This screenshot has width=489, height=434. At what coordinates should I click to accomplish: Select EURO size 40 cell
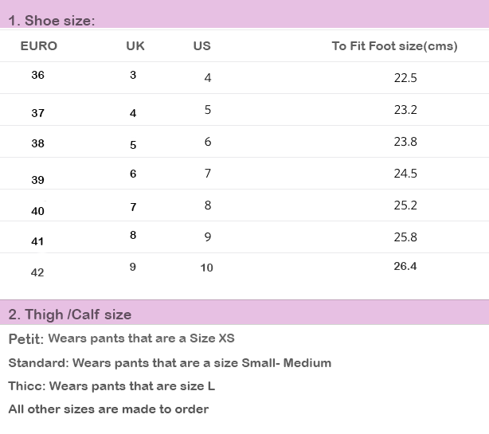point(38,211)
